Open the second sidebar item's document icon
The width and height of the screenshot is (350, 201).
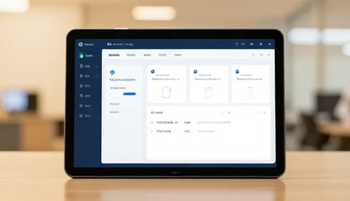[81, 66]
